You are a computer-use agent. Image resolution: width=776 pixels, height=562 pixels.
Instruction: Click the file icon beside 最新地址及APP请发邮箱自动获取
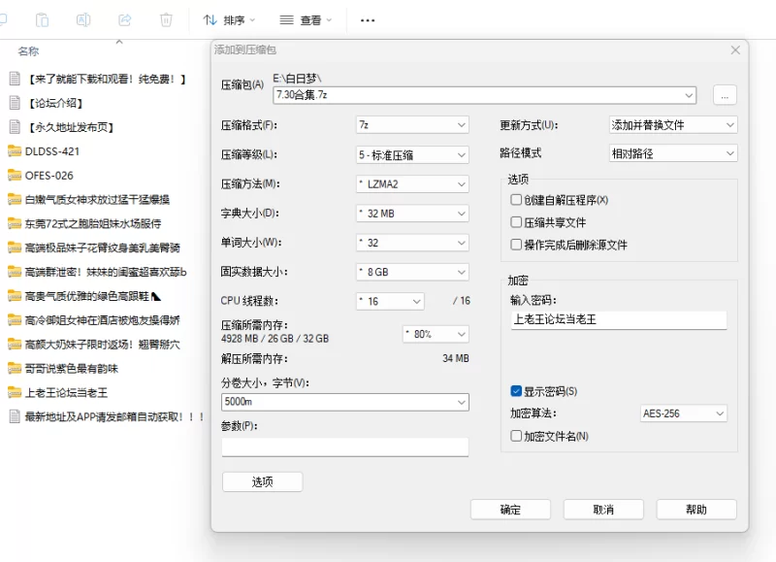tap(15, 417)
